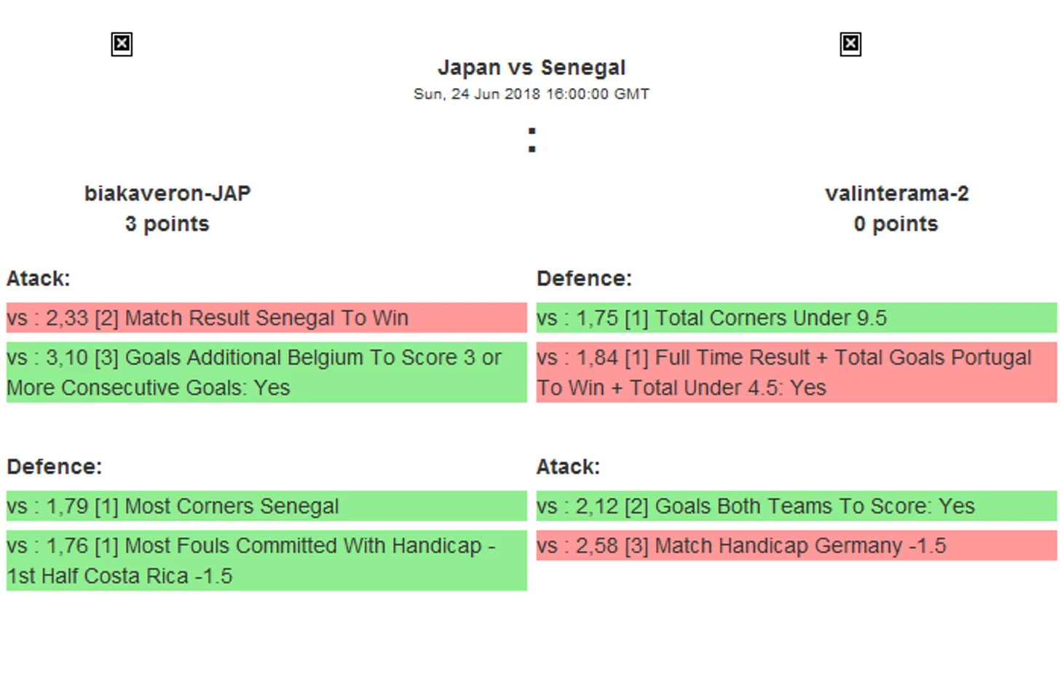Select the biakaveron-JAP team name
This screenshot has height=698, width=1063.
(x=167, y=194)
